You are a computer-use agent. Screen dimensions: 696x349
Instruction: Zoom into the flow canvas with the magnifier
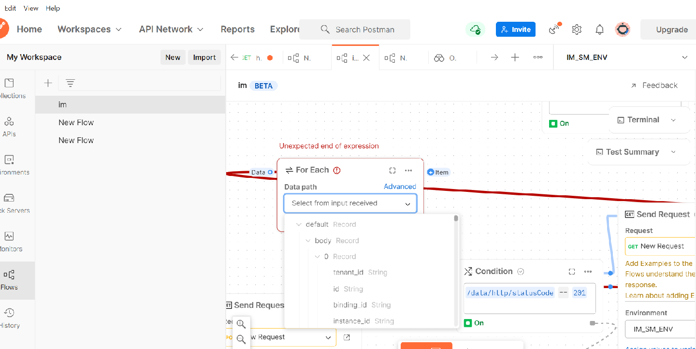coord(240,323)
